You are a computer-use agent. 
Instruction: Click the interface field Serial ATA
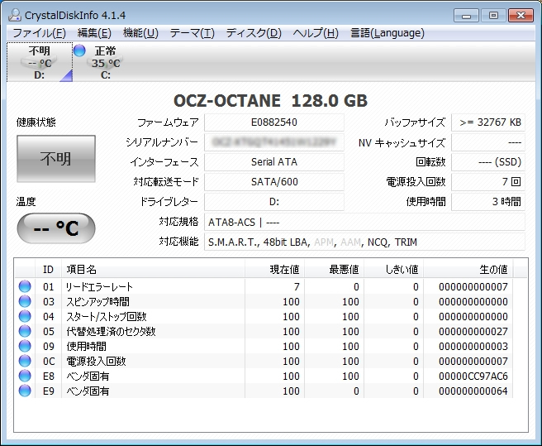pyautogui.click(x=274, y=162)
